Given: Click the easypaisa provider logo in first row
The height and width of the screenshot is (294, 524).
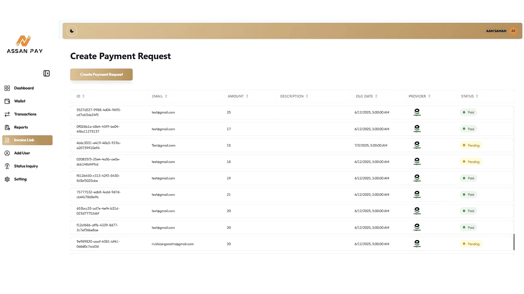Looking at the screenshot, I should point(417,112).
